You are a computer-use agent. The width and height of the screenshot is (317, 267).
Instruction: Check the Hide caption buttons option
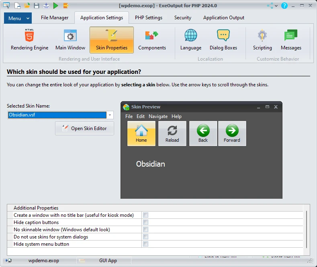pyautogui.click(x=146, y=222)
